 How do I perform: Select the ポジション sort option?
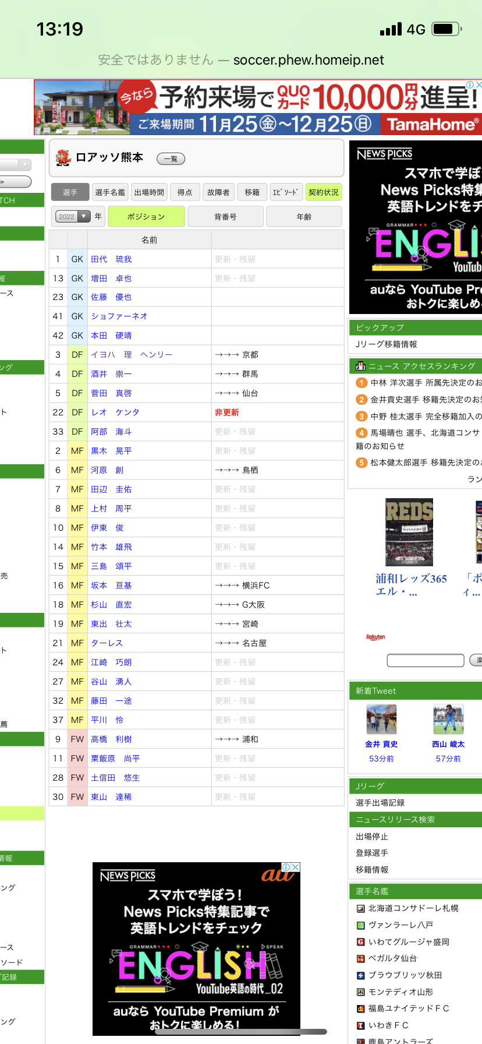click(146, 217)
